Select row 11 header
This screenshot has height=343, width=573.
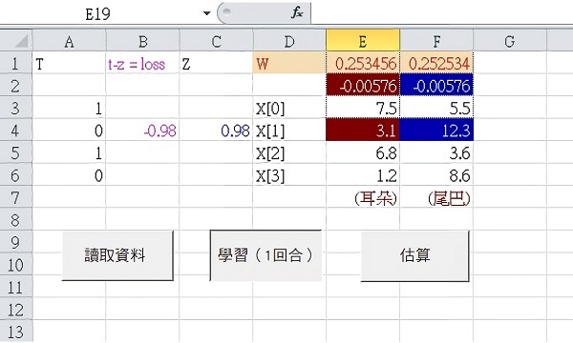16,287
